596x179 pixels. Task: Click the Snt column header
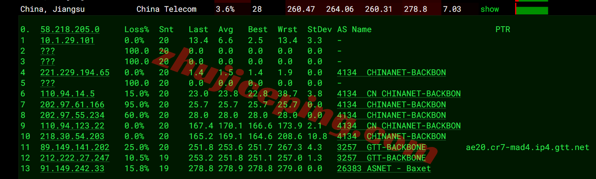pos(166,29)
